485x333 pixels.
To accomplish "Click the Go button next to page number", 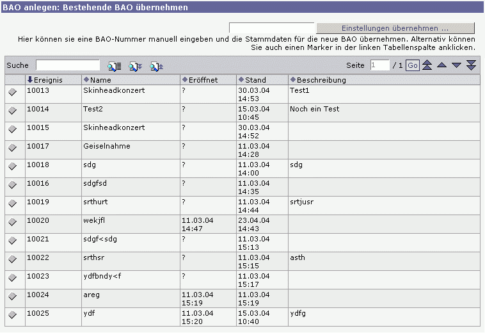I will 413,65.
